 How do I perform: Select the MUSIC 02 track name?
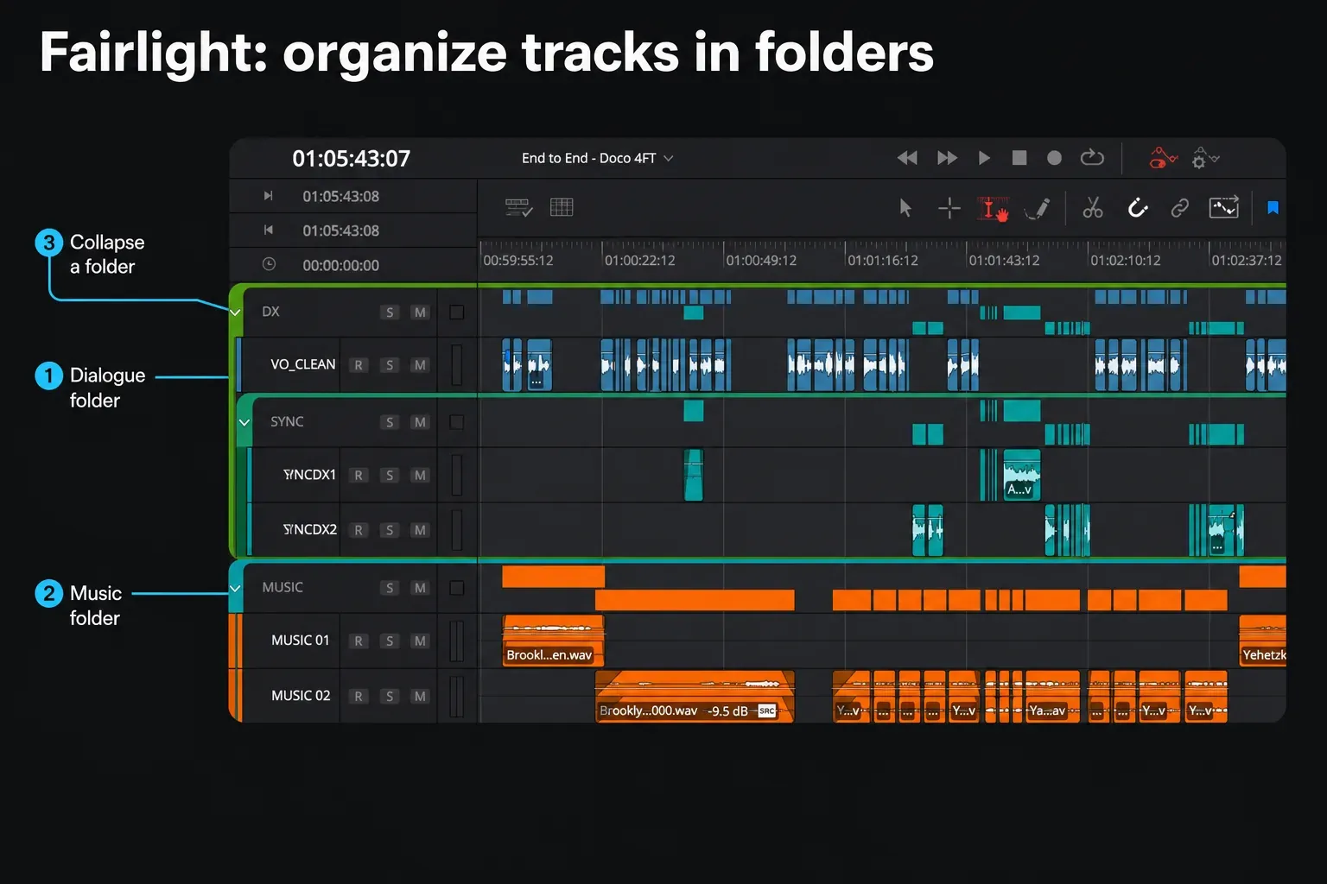pyautogui.click(x=301, y=696)
